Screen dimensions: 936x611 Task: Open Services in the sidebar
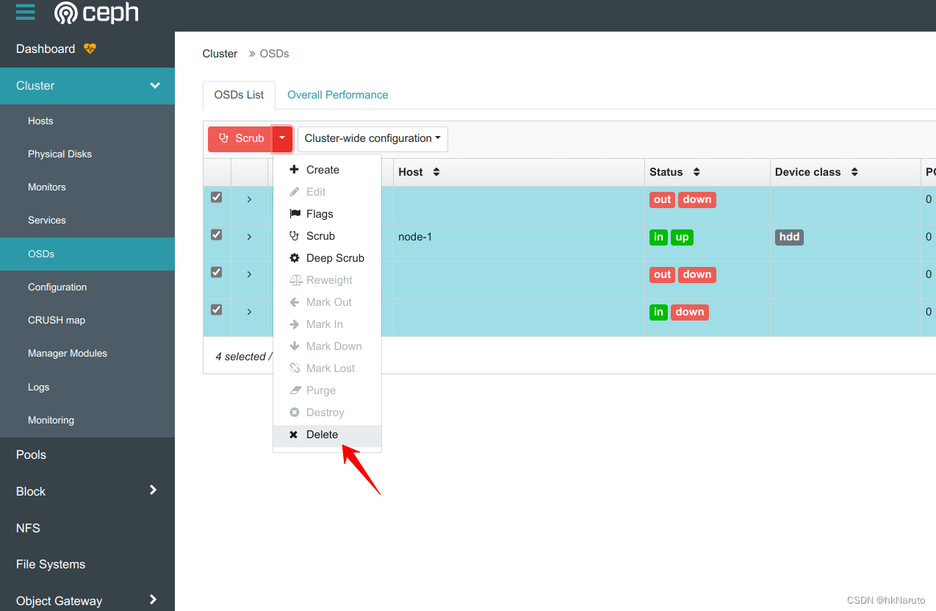tap(87, 221)
